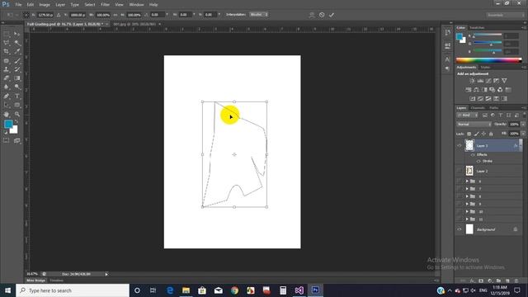Select the Move tool

[17, 34]
